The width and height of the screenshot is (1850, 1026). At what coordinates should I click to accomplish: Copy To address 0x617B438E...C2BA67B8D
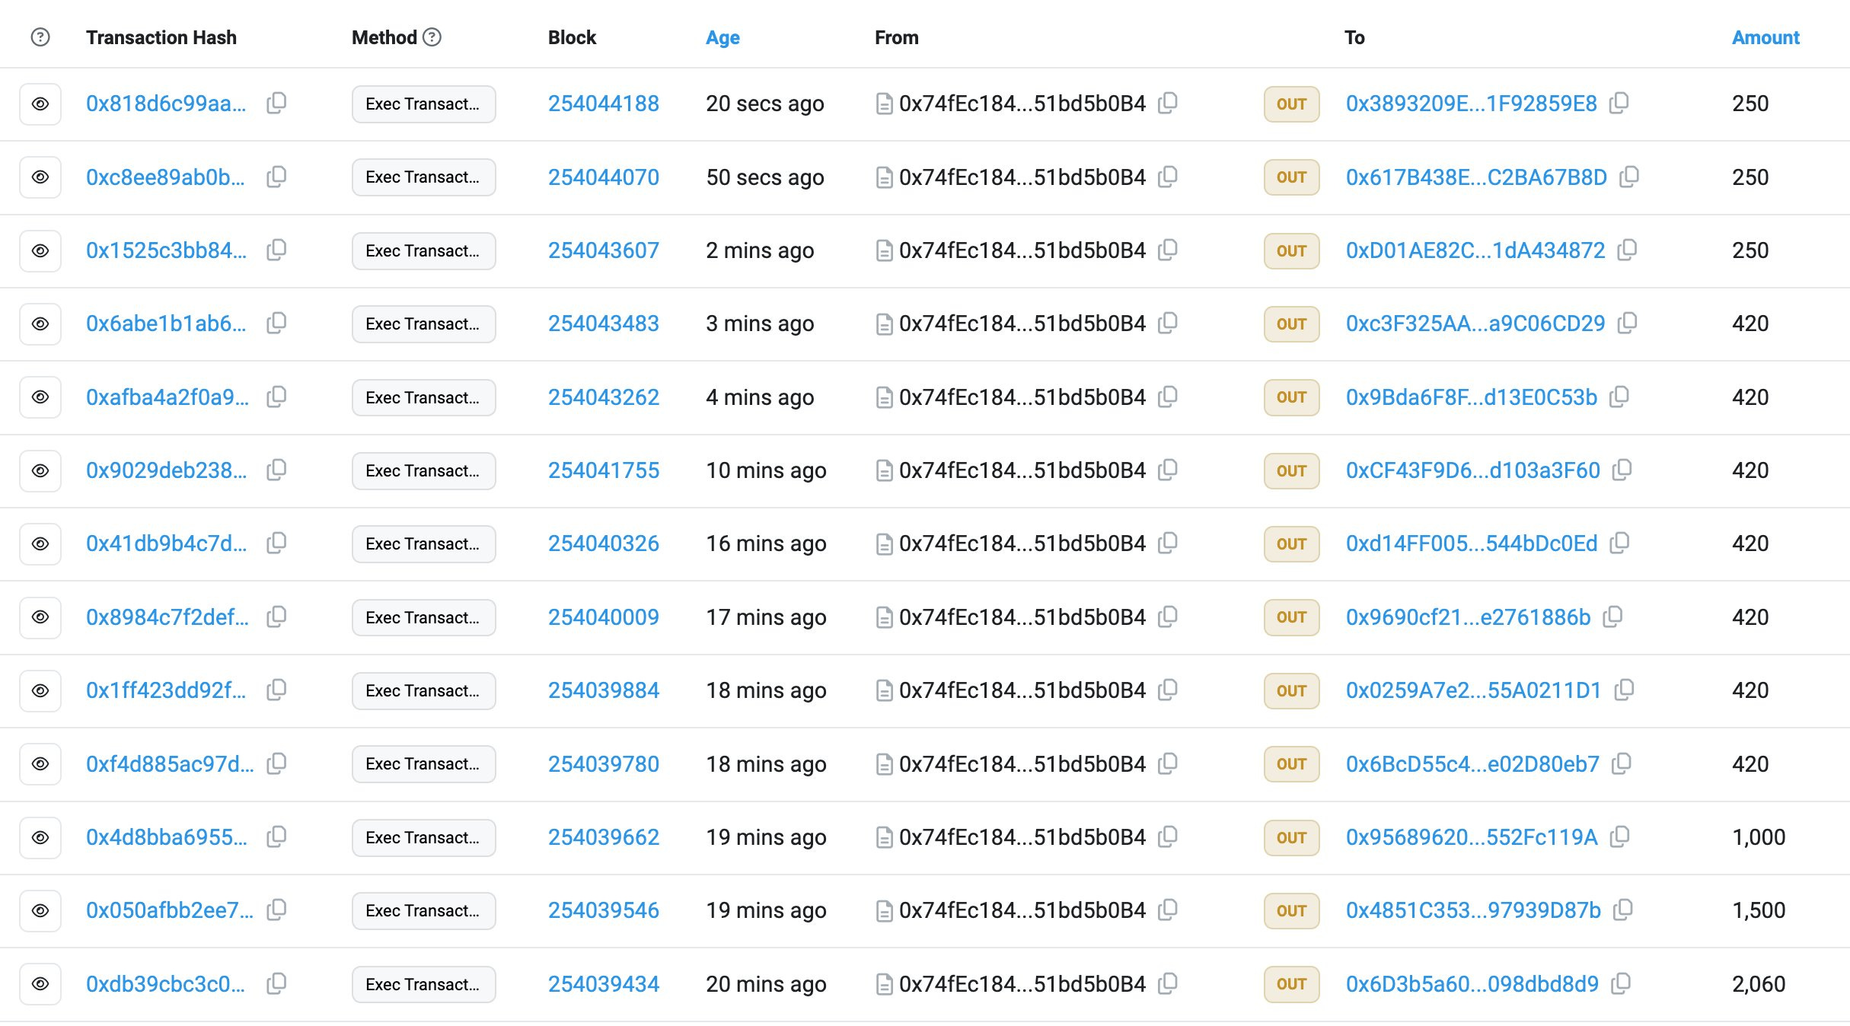click(1629, 177)
